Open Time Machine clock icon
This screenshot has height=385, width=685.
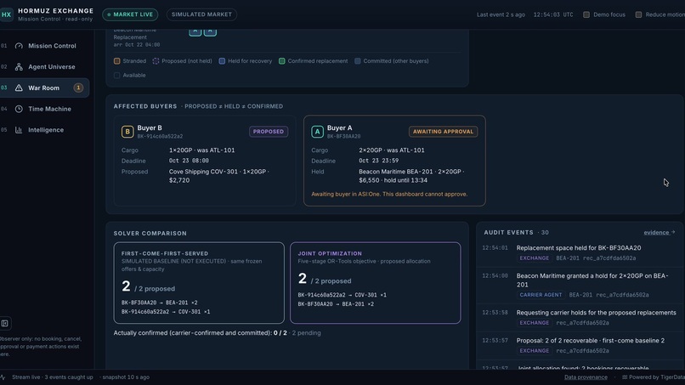click(19, 109)
